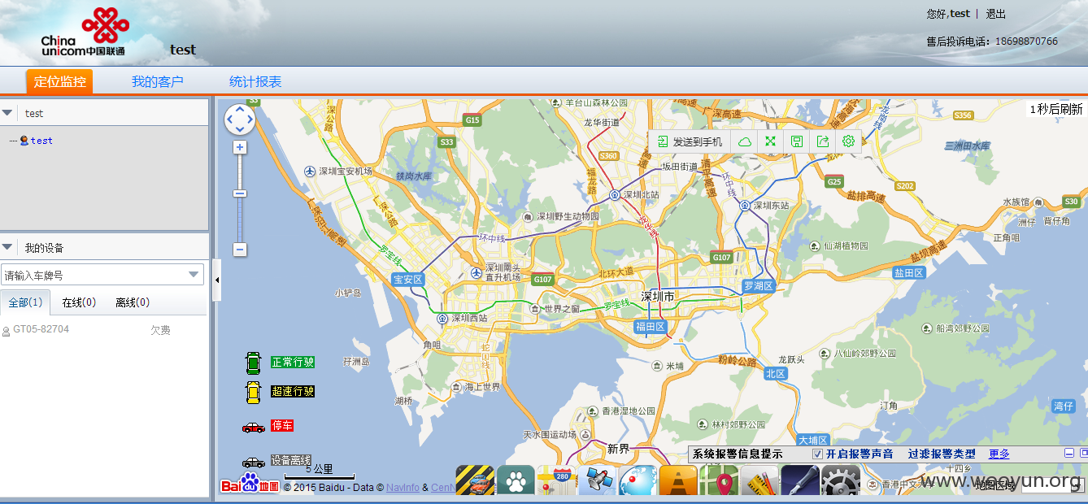Select the 在线(0) devices tab

[x=79, y=302]
